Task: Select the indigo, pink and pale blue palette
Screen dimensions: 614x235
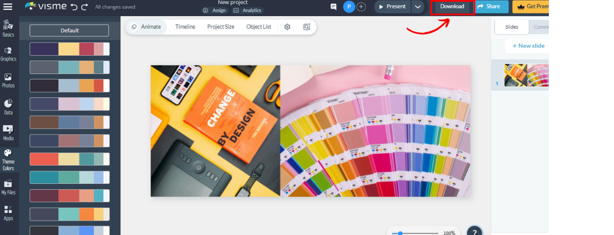Action: click(70, 104)
